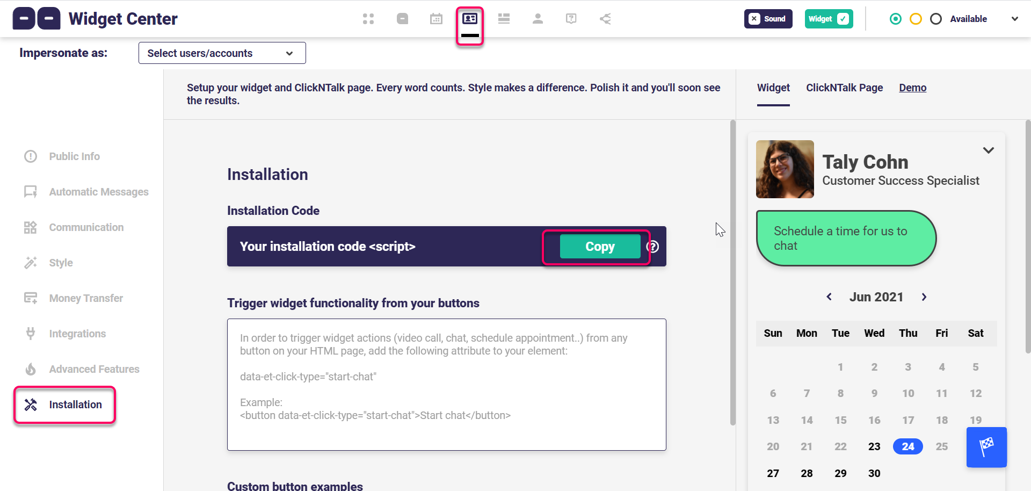The image size is (1031, 491).
Task: Select the yellow away status radio
Action: pos(916,19)
